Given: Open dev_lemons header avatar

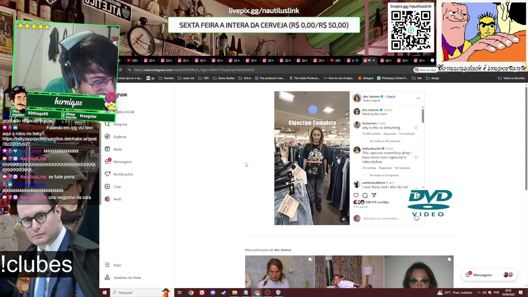Looking at the screenshot, I should pos(357,98).
